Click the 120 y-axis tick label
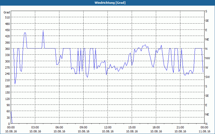Image resolution: width=215 pixels, height=134 pixels. click(x=8, y=99)
